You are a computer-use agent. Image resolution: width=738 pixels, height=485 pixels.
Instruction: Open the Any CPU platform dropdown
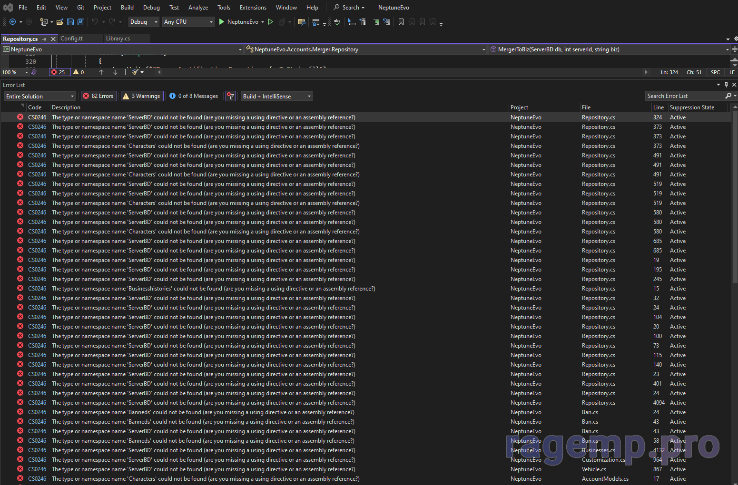(188, 22)
